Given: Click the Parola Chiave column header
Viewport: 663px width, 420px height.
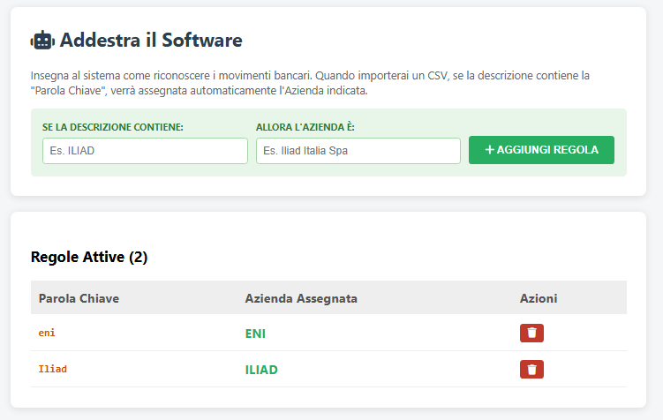Looking at the screenshot, I should pos(79,298).
